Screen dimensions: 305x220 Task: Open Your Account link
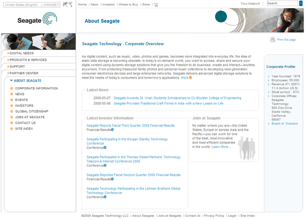[x=250, y=4]
